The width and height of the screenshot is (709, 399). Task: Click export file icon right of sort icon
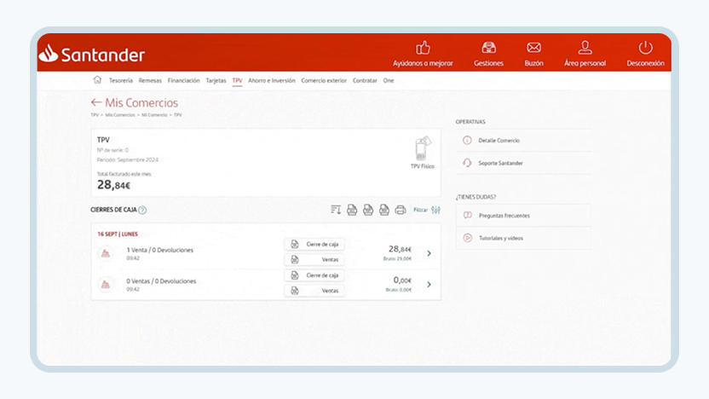click(352, 210)
